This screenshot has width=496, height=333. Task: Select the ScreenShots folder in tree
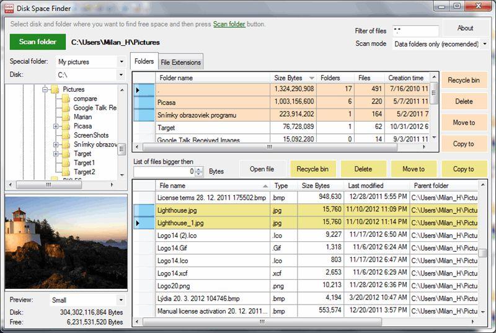pos(91,135)
